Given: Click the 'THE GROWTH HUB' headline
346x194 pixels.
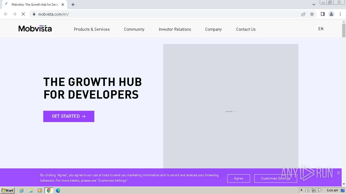Looking at the screenshot, I should [92, 82].
